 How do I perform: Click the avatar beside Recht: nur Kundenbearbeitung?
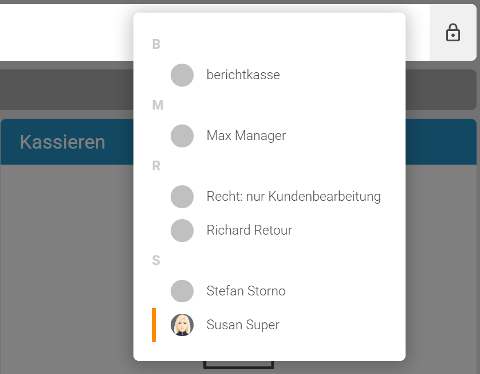[182, 197]
